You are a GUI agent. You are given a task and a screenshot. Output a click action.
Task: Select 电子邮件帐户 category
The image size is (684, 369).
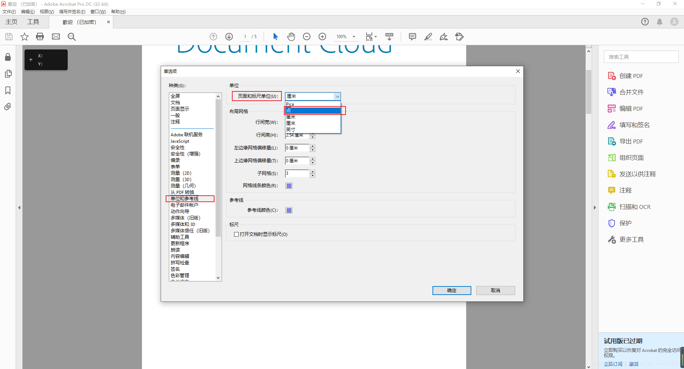click(185, 205)
